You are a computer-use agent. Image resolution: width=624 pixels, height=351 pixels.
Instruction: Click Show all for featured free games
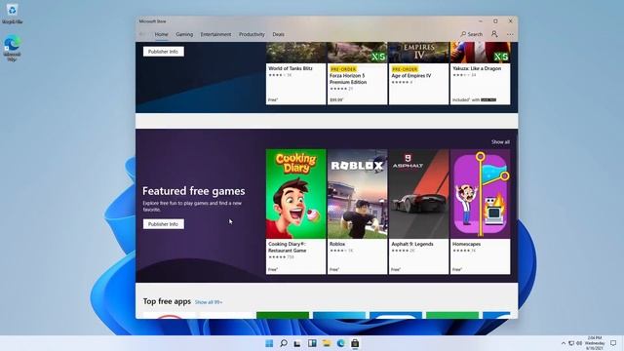pos(500,142)
